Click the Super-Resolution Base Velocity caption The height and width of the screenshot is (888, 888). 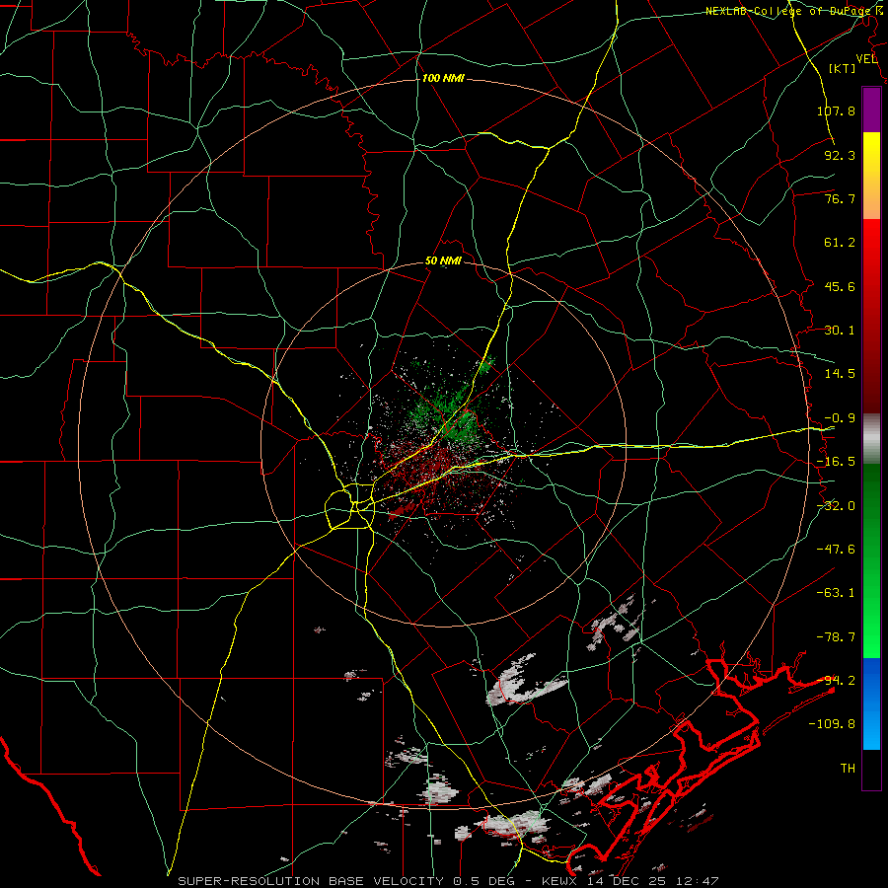[449, 881]
